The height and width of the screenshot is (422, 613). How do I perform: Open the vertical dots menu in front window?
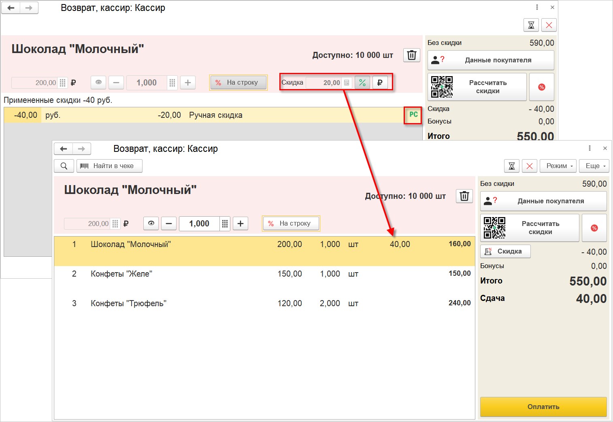[590, 148]
